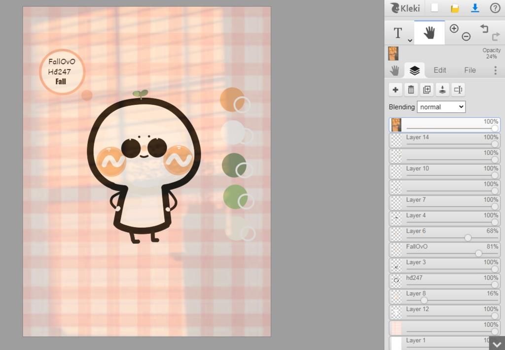Duplicate the selected layer

[427, 90]
